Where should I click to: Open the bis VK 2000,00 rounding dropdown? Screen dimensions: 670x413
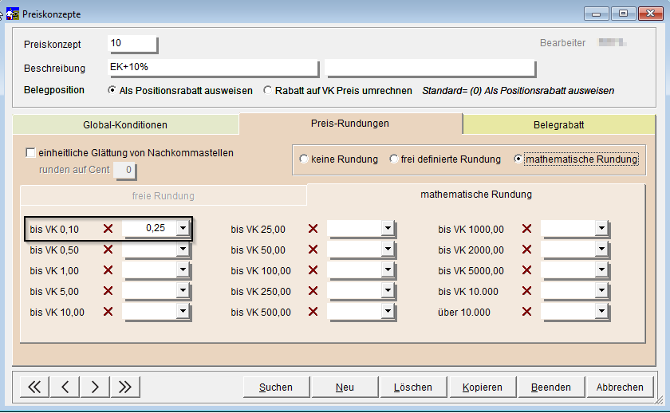[x=601, y=249]
